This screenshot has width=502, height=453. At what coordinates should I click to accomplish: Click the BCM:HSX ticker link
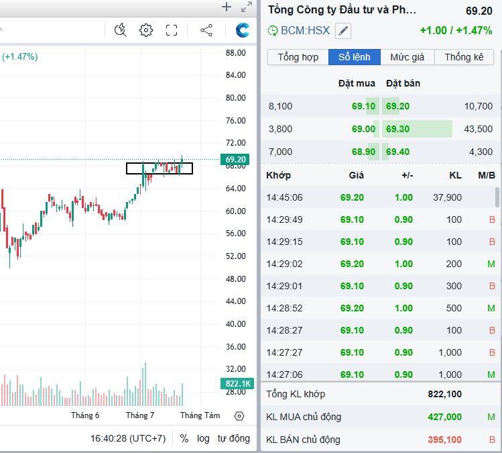[305, 30]
